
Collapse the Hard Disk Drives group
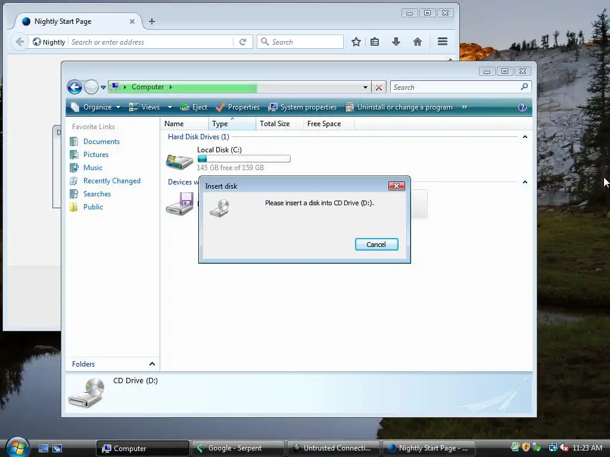pyautogui.click(x=525, y=137)
